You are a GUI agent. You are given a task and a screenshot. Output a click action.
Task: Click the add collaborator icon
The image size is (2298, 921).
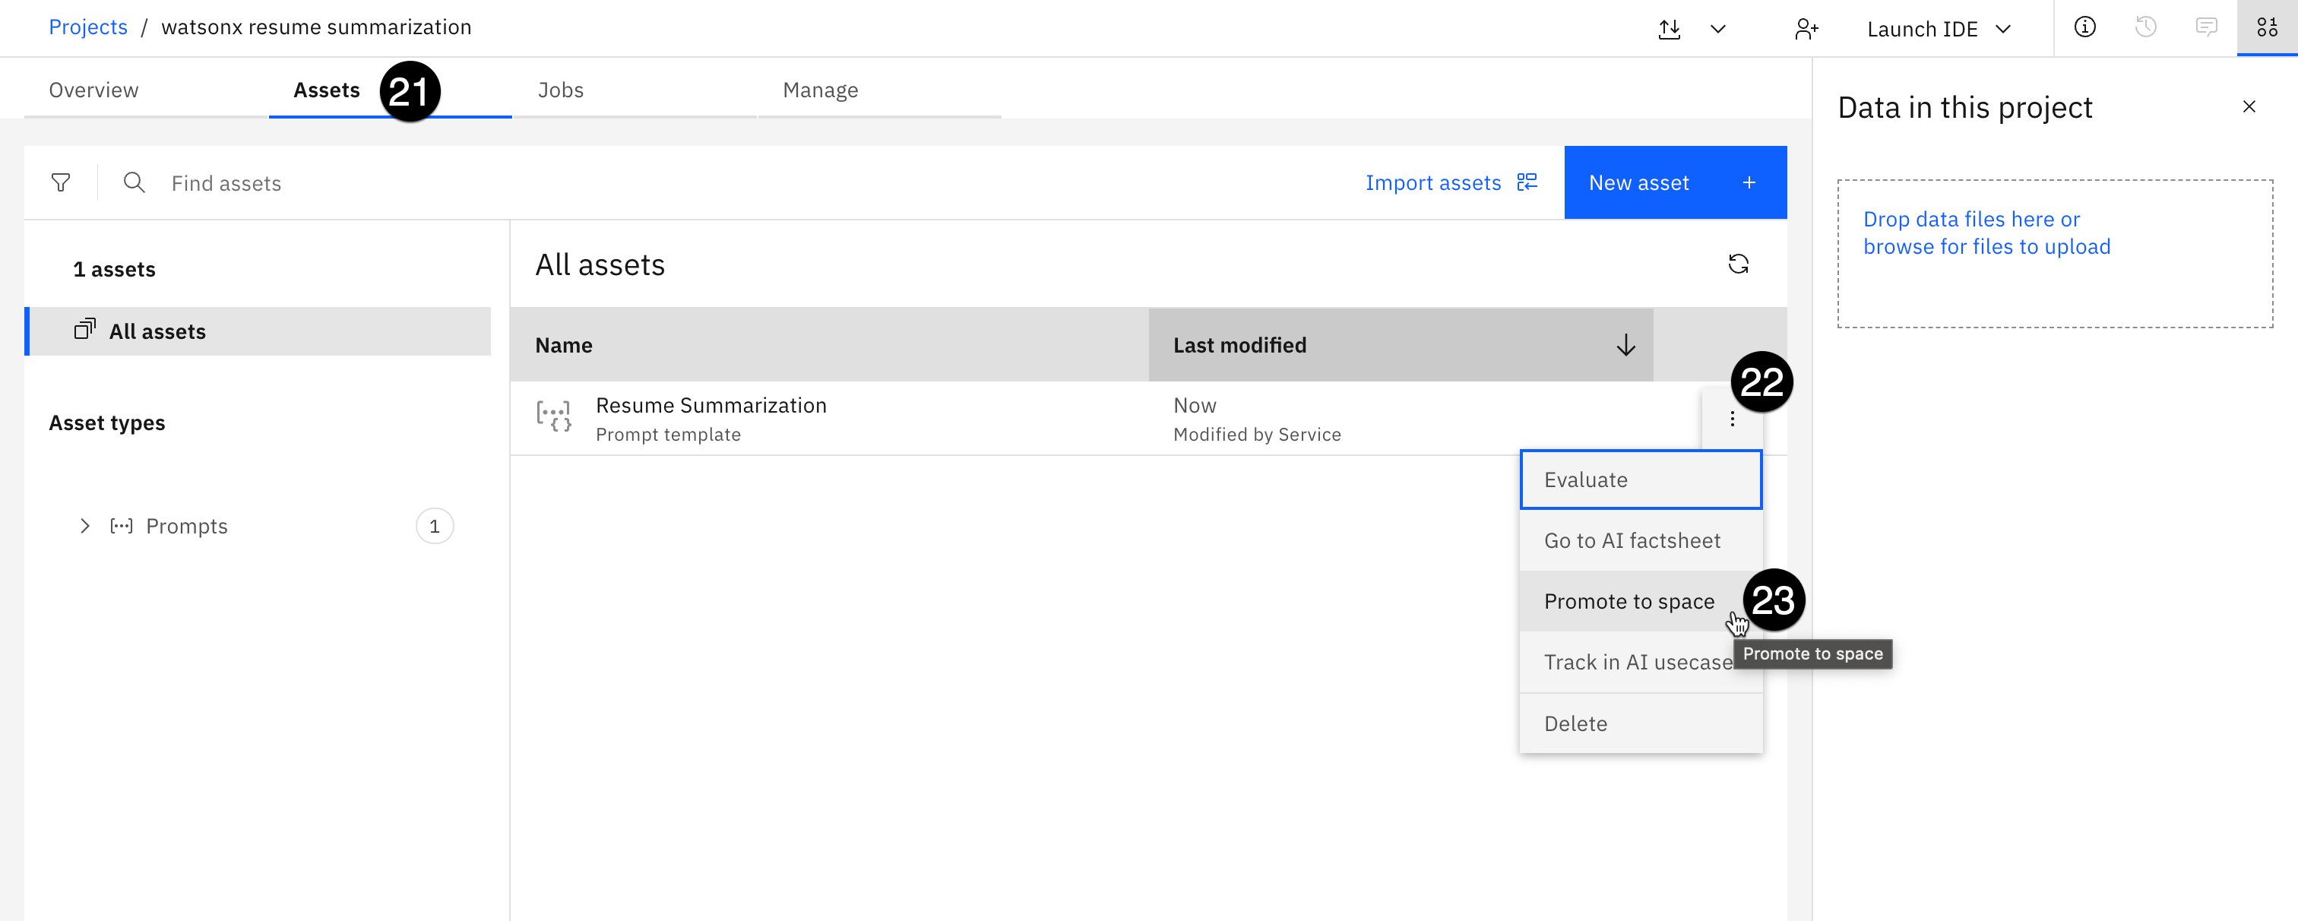[x=1805, y=29]
